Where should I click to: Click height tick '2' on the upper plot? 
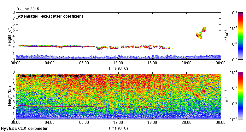[14, 48]
